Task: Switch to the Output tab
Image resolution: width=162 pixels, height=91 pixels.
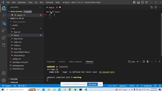Action: [62, 62]
